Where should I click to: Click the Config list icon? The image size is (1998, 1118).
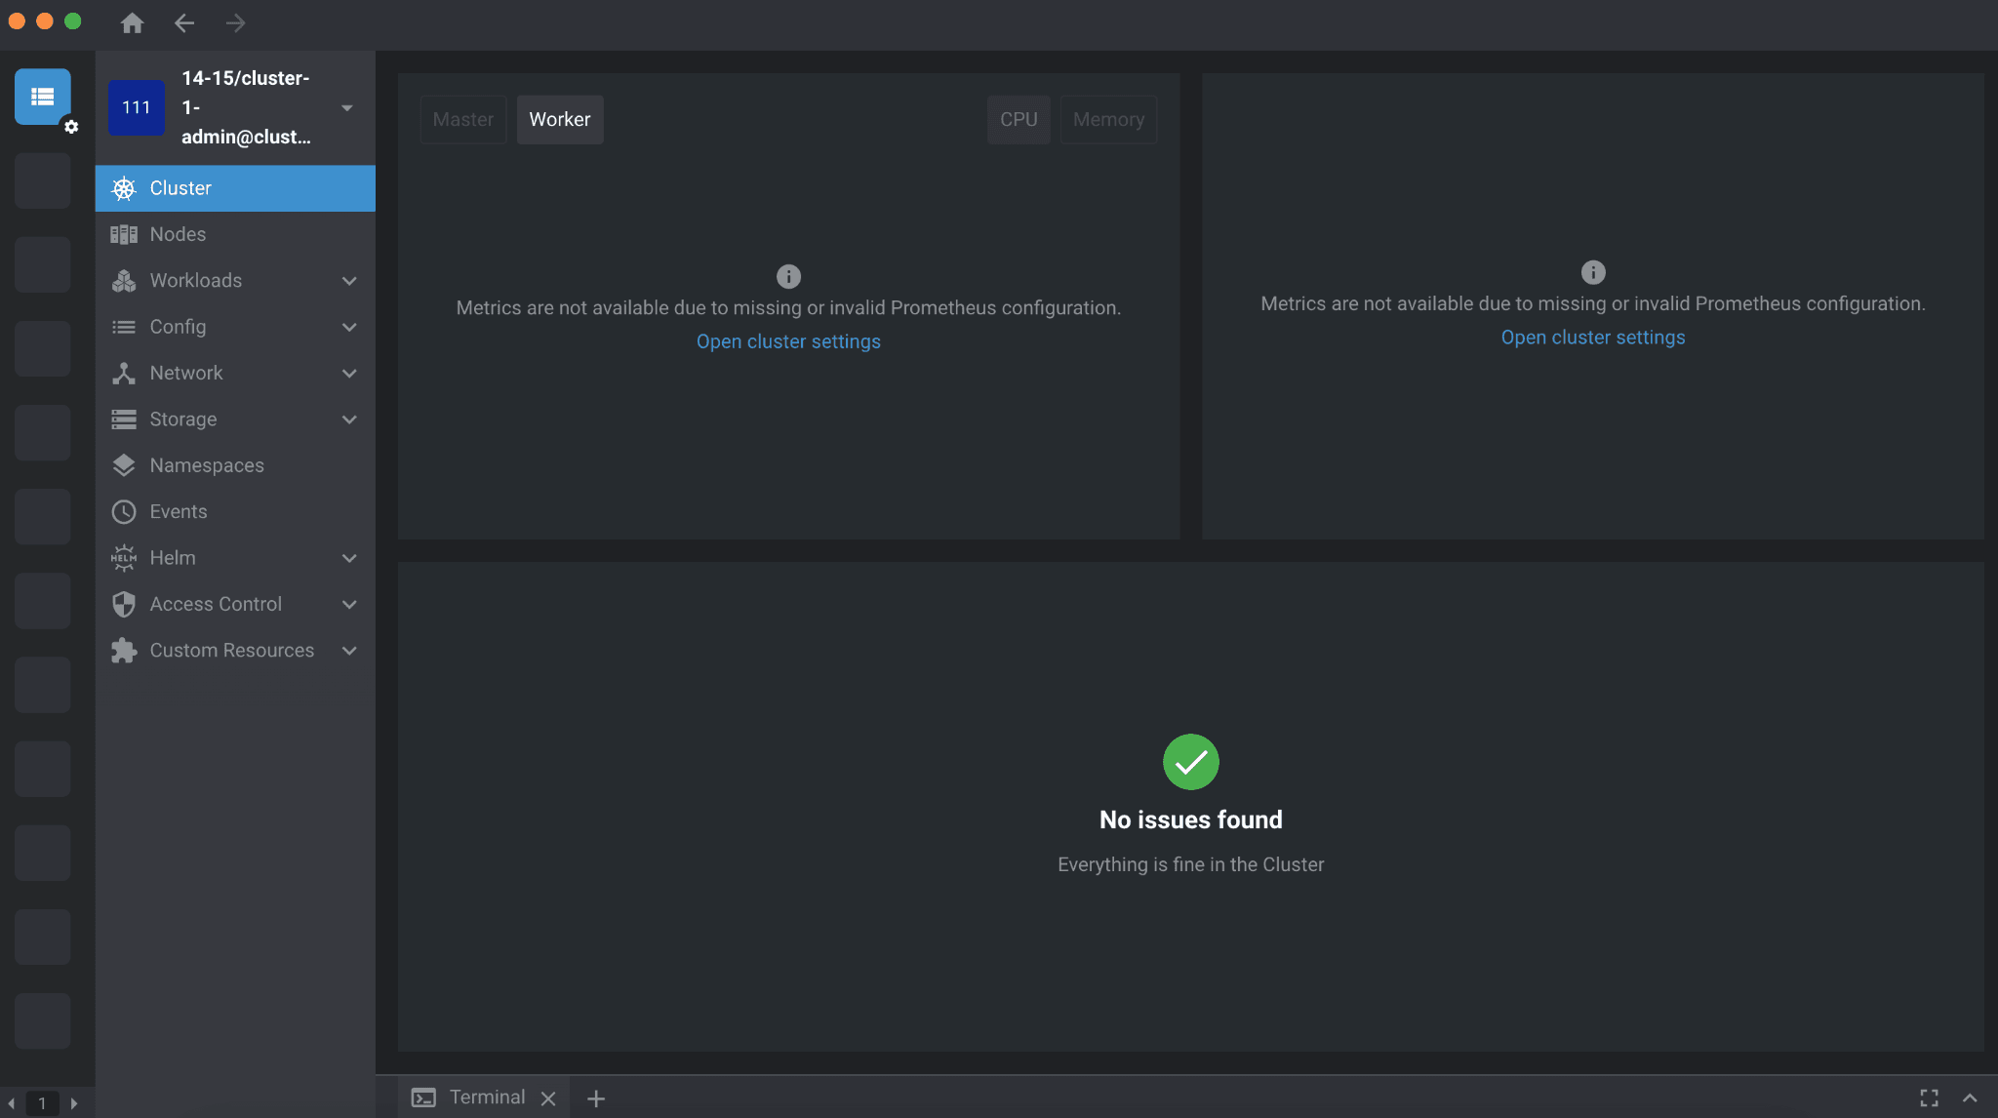pyautogui.click(x=124, y=327)
